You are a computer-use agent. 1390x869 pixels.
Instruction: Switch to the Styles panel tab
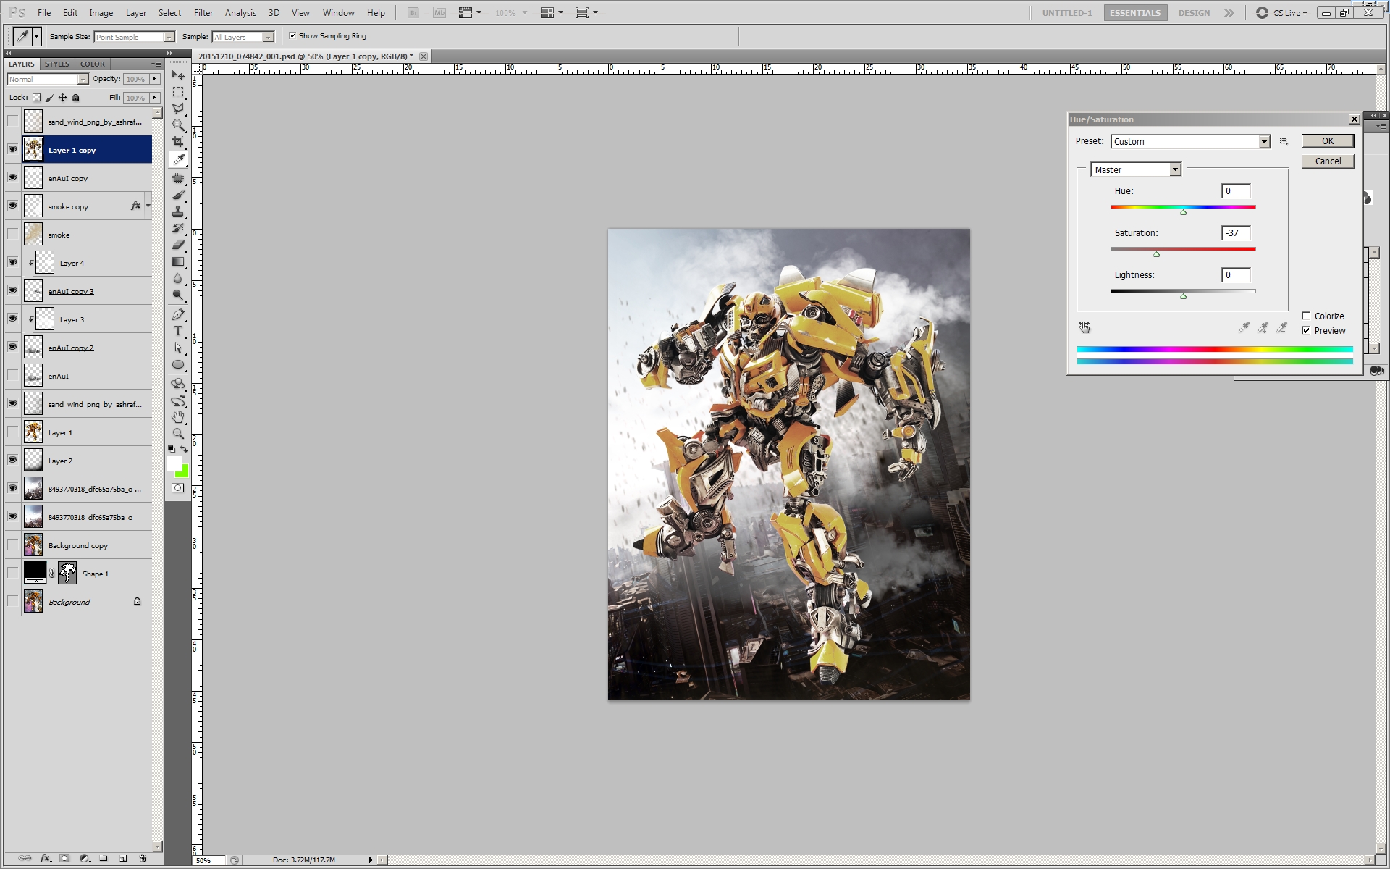56,64
